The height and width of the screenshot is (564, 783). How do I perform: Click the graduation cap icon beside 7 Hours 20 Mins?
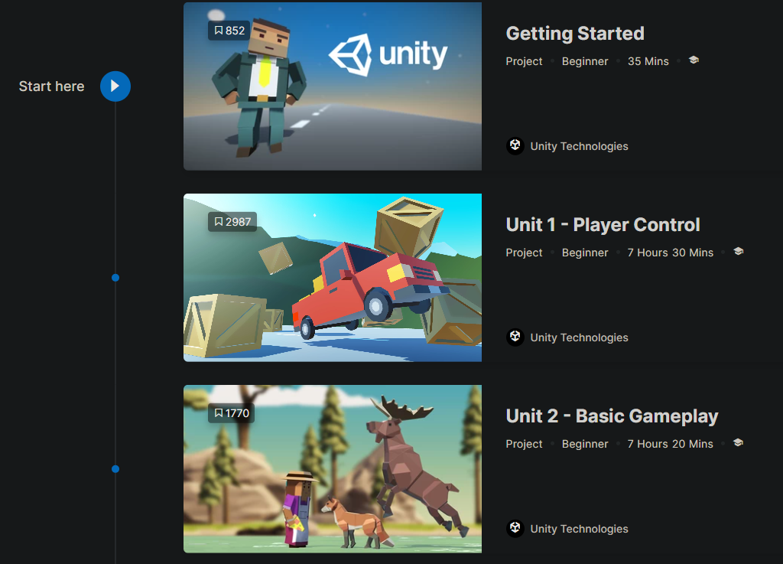pyautogui.click(x=738, y=443)
